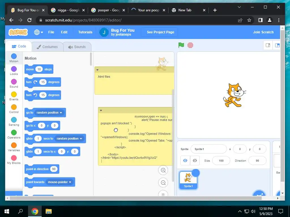Select the My Blocks category
This screenshot has height=217, width=290.
(x=14, y=160)
